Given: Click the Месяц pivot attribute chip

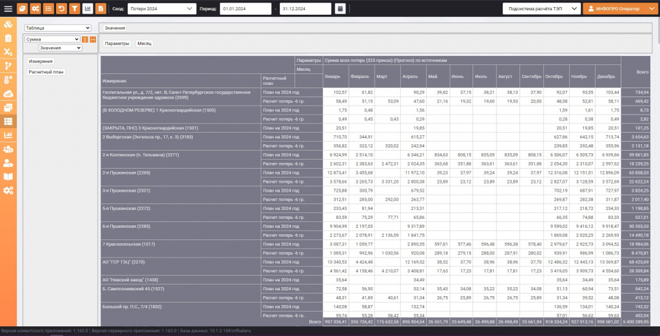Looking at the screenshot, I should [x=144, y=43].
